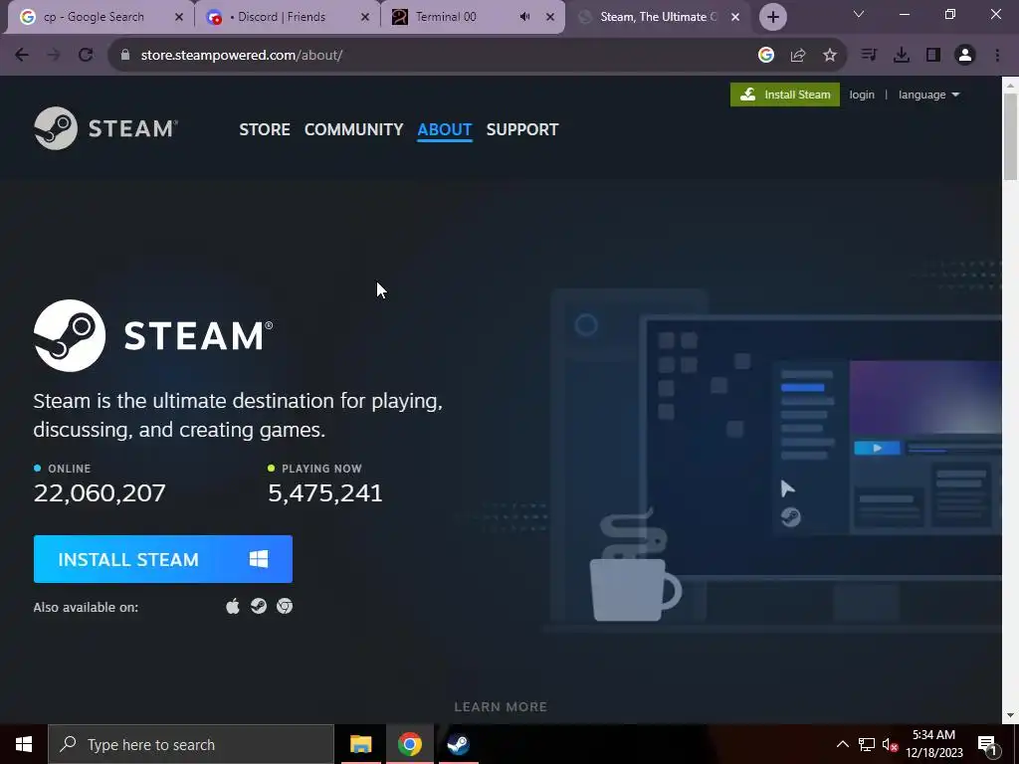This screenshot has width=1019, height=764.
Task: Open Steam from the taskbar
Action: [x=458, y=744]
